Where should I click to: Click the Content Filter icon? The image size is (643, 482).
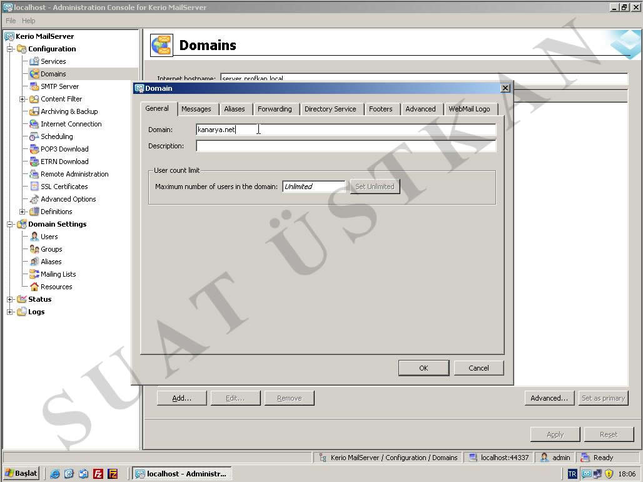click(x=34, y=99)
